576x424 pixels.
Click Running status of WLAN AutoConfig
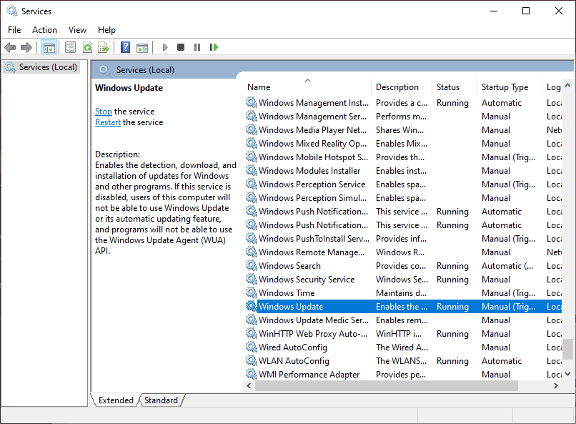[x=452, y=361]
